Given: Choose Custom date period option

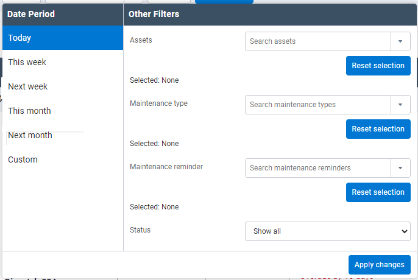Looking at the screenshot, I should click(x=62, y=159).
